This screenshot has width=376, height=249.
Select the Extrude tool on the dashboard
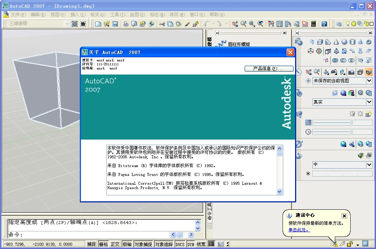(328, 51)
